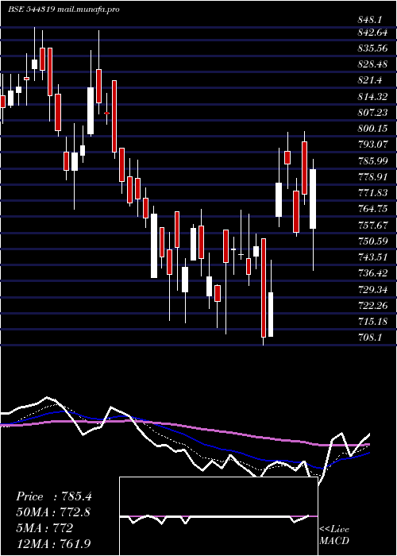The image size is (397, 556).
Task: Click the 722.26 price axis label
Action: tap(372, 305)
